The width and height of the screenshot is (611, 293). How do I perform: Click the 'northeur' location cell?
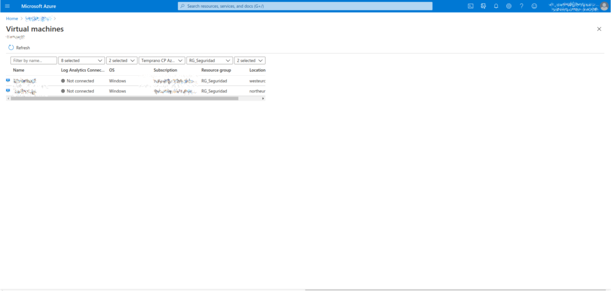pos(257,91)
